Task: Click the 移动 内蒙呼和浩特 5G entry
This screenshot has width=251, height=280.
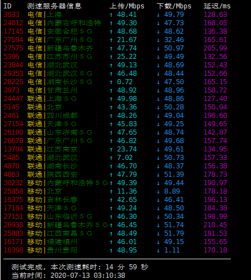Action: (x=68, y=183)
